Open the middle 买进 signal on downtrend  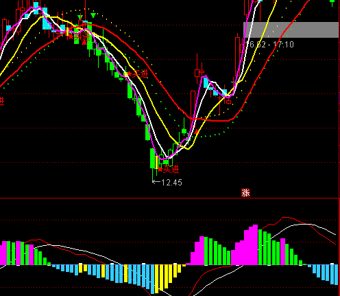coord(141,73)
